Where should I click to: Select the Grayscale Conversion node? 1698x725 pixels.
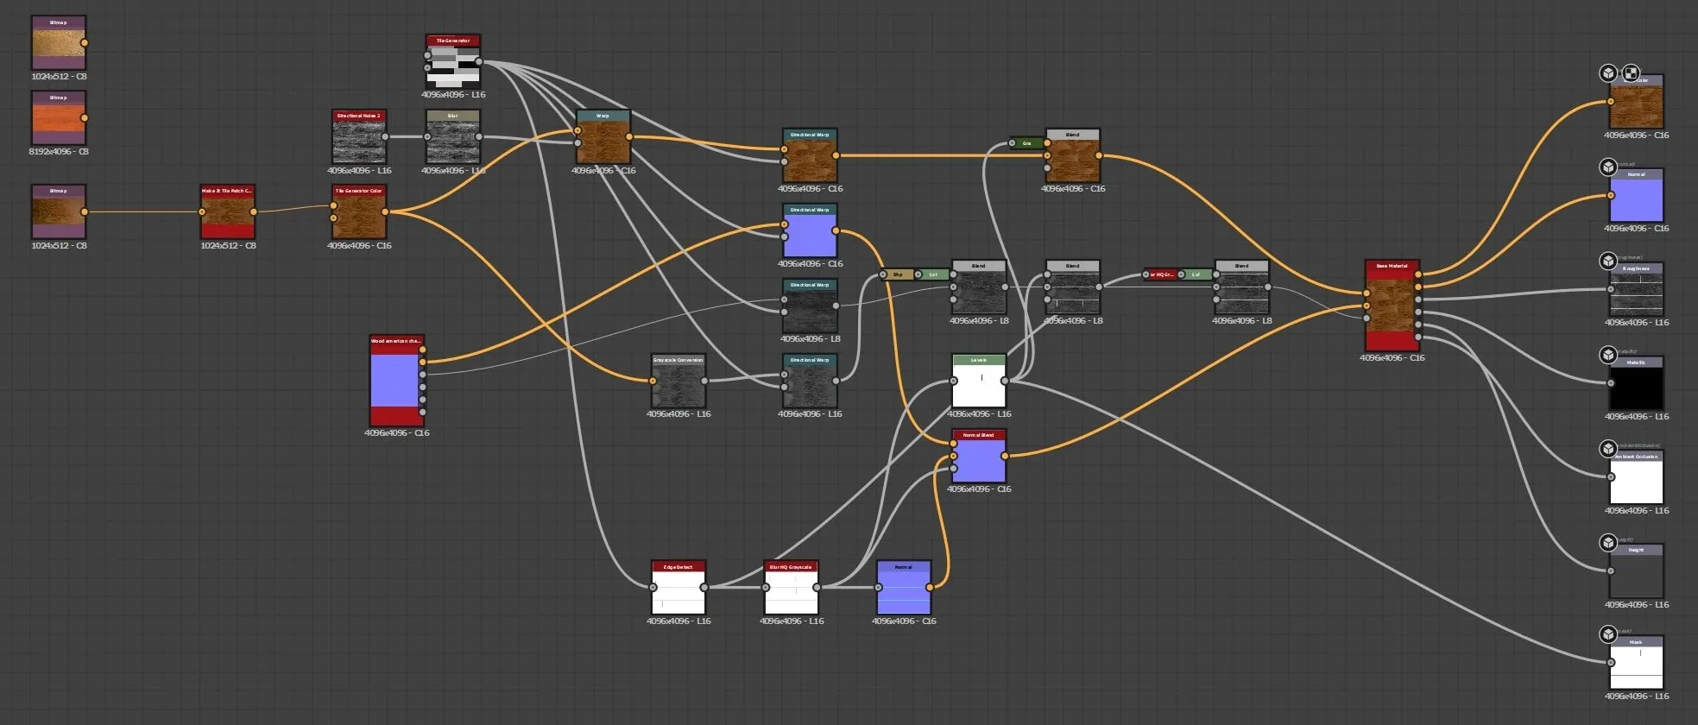pyautogui.click(x=679, y=381)
